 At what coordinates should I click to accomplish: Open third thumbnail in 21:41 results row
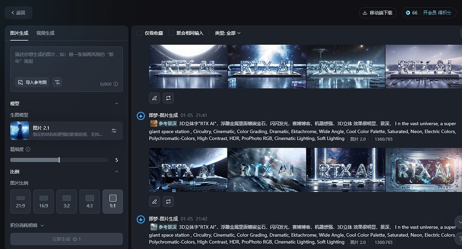pos(346,170)
